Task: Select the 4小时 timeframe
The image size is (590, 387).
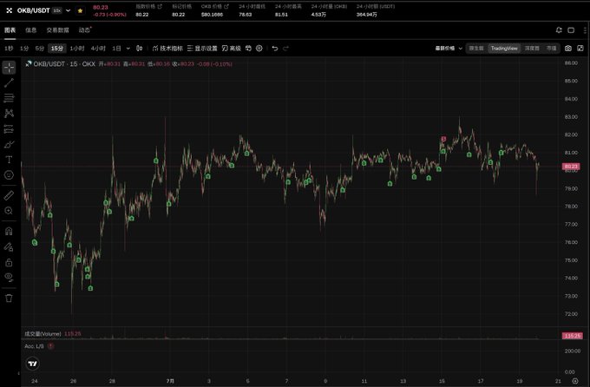Action: [98, 49]
